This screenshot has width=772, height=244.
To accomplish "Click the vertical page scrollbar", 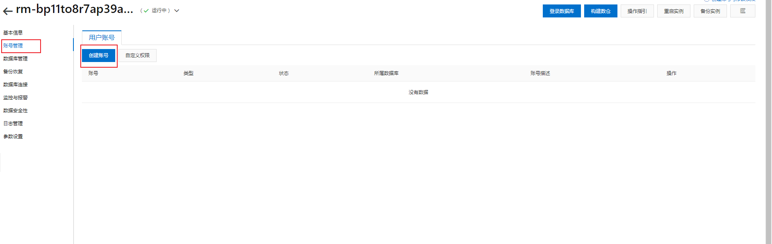I will tap(768, 122).
